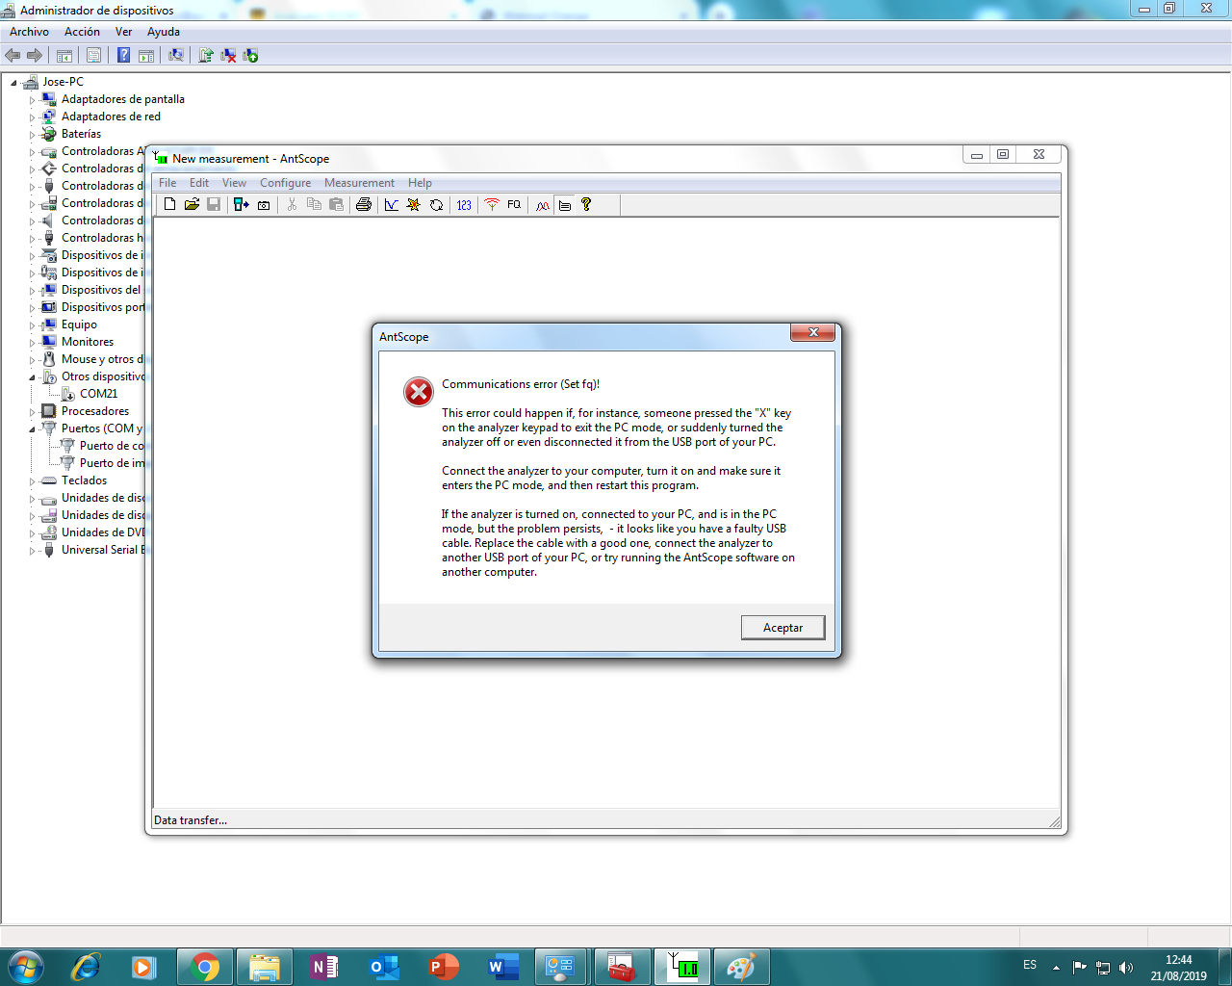
Task: Expand the Procesadores tree node
Action: click(x=32, y=412)
